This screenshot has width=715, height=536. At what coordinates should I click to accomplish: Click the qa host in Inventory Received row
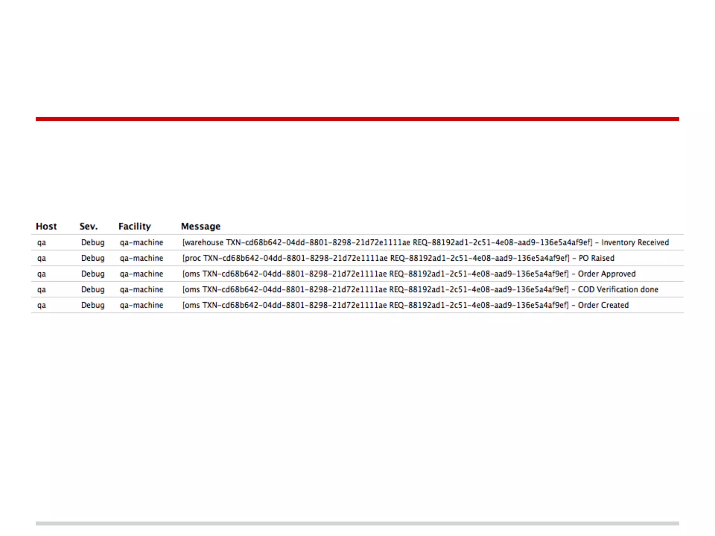42,243
